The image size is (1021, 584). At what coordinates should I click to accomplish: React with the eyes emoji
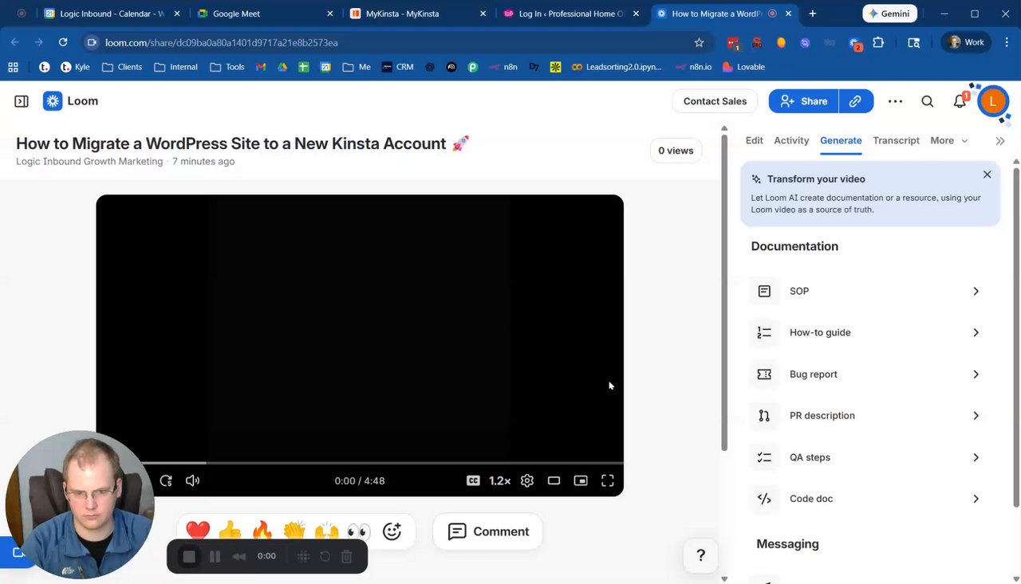[x=359, y=531]
